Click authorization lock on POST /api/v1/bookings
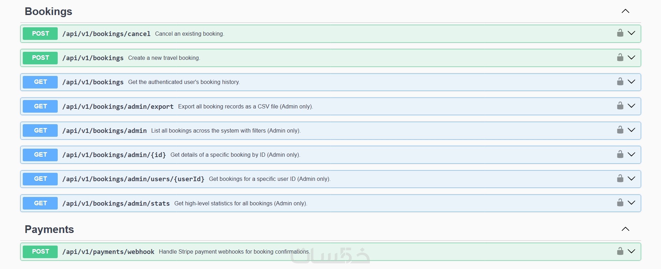The width and height of the screenshot is (661, 269). click(620, 57)
